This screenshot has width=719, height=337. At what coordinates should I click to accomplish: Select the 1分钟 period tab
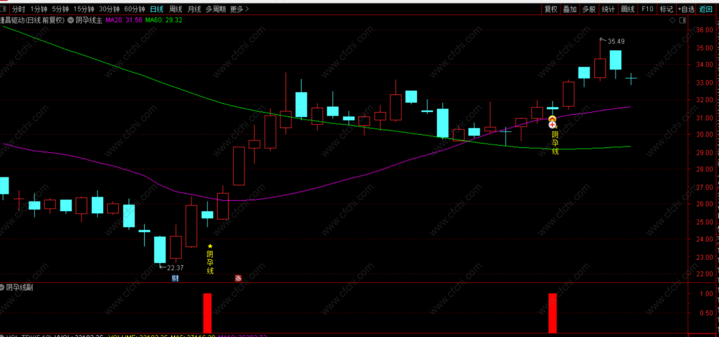tap(39, 9)
